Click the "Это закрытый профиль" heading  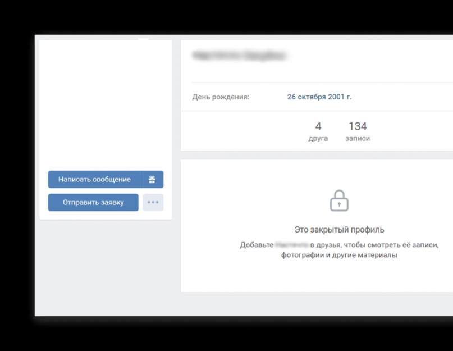click(x=339, y=230)
